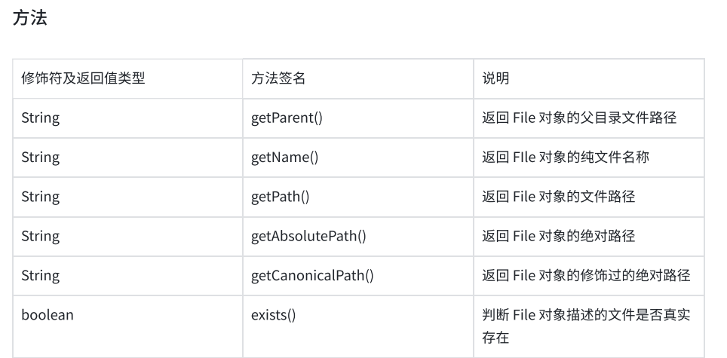Click the getCanonicalPath() method cell
Screen dimensions: 727x358
(311, 275)
